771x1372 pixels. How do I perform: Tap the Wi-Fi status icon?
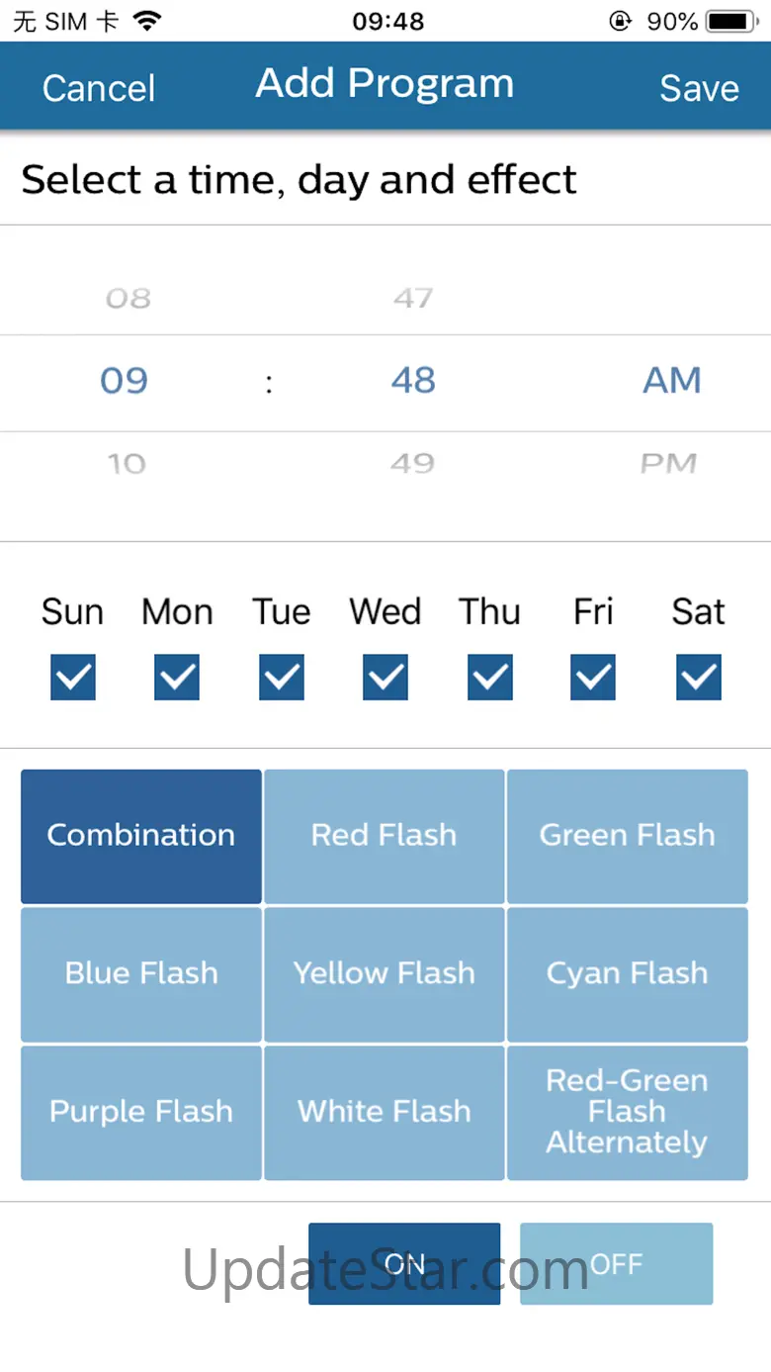pos(147,21)
